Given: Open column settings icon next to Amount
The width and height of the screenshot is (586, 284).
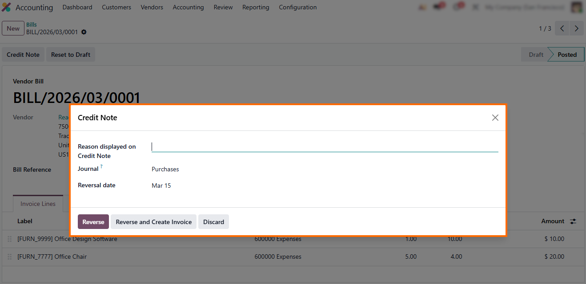Looking at the screenshot, I should 573,221.
